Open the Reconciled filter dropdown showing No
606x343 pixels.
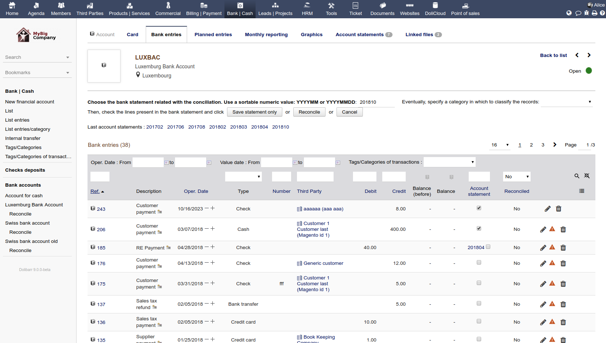pos(517,177)
